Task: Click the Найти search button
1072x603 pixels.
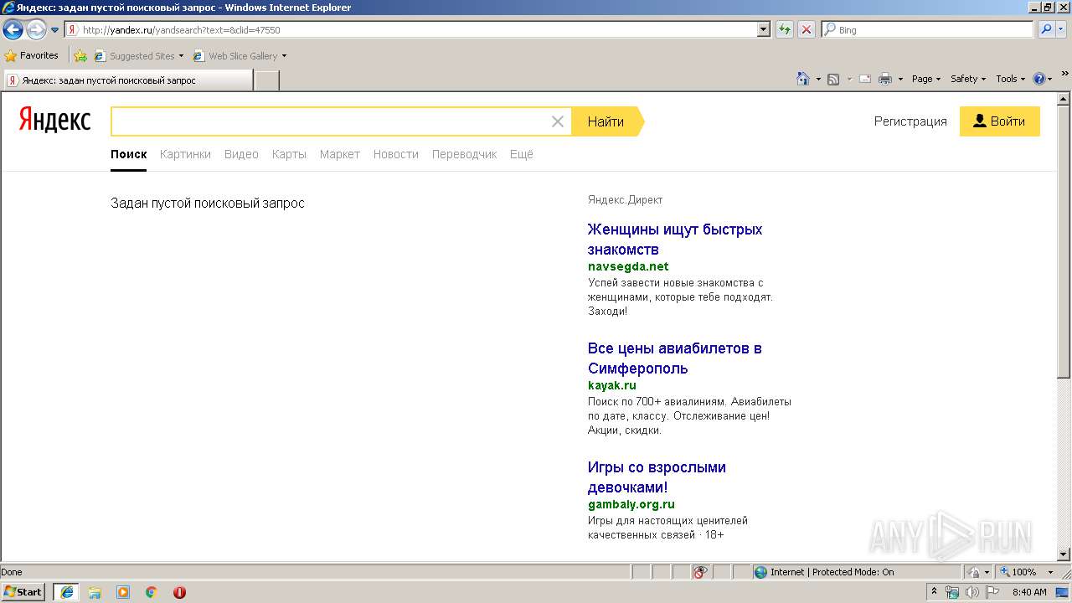Action: (x=608, y=121)
